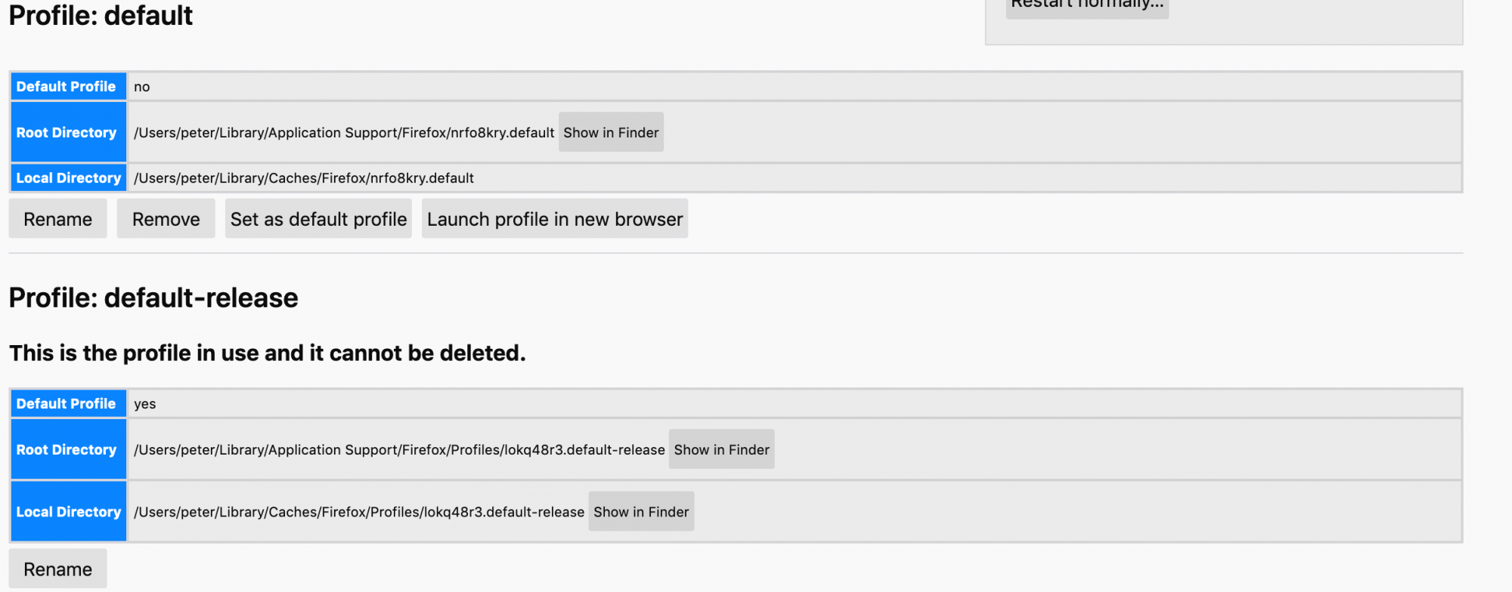Launch profile in new browser

(555, 219)
